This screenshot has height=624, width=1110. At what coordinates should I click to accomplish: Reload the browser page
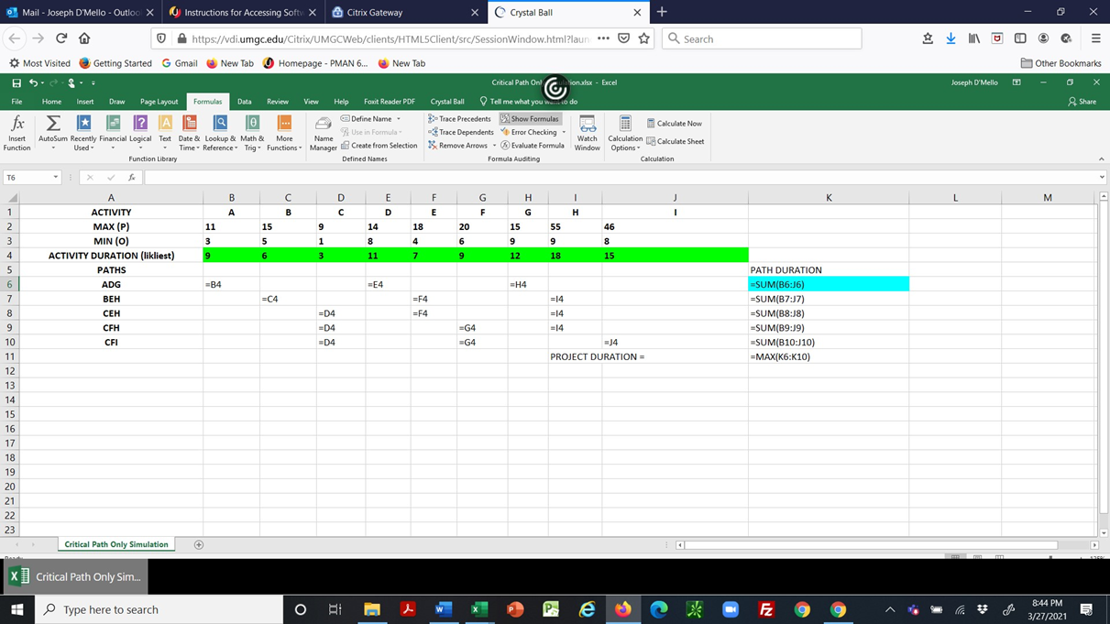click(x=61, y=38)
